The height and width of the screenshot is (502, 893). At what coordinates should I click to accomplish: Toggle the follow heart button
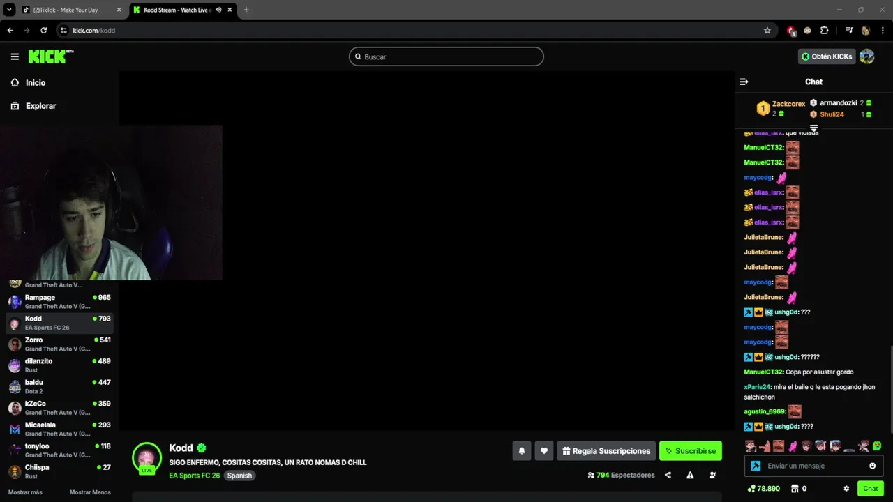(544, 451)
